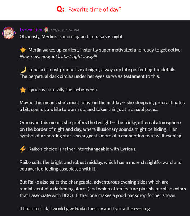
Task: Click the 'Lyrica is naturally the in-between' line
Action: point(63,90)
